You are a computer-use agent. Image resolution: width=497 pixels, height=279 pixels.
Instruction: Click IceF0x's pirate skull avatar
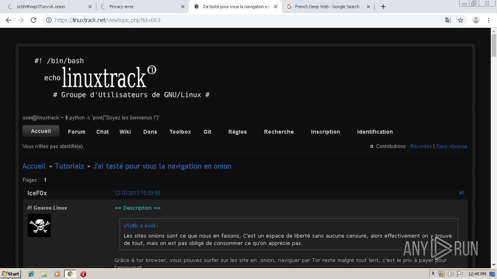pyautogui.click(x=39, y=226)
